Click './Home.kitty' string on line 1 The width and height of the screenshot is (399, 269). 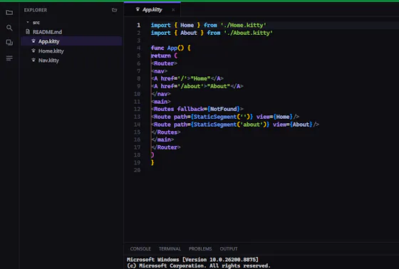click(243, 25)
